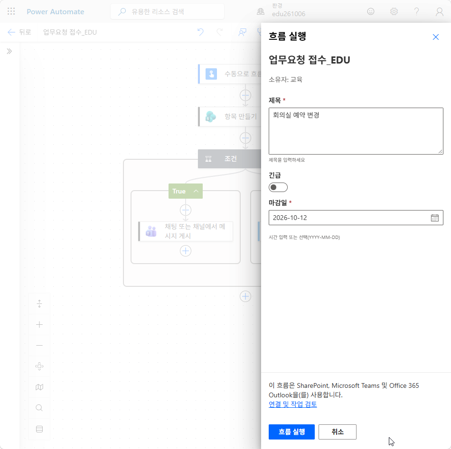The height and width of the screenshot is (449, 451).
Task: Click the 흐름 실행 run button
Action: click(291, 432)
